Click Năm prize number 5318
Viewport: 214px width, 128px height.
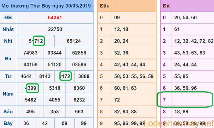pyautogui.click(x=55, y=88)
